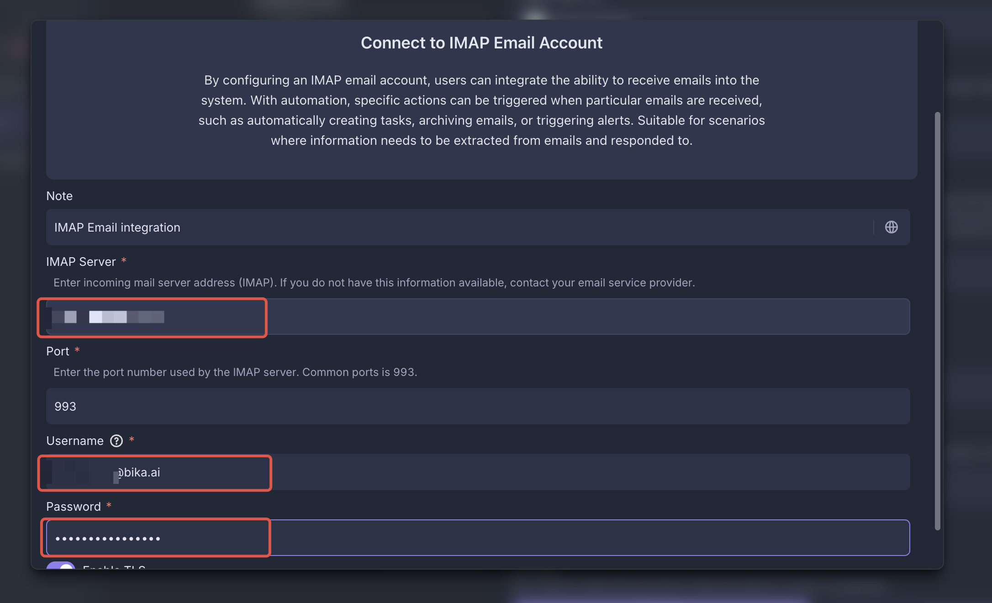The image size is (992, 603).
Task: Toggle the Enable TLS switch
Action: tap(61, 566)
